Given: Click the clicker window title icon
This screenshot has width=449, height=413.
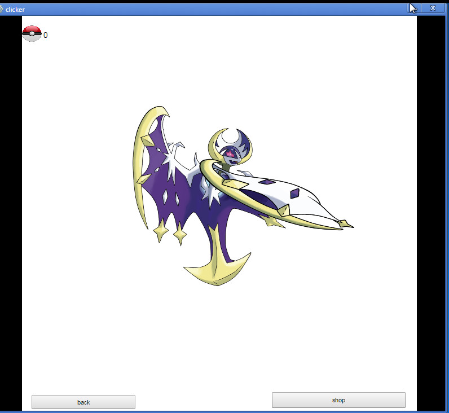Looking at the screenshot, I should (x=2, y=9).
